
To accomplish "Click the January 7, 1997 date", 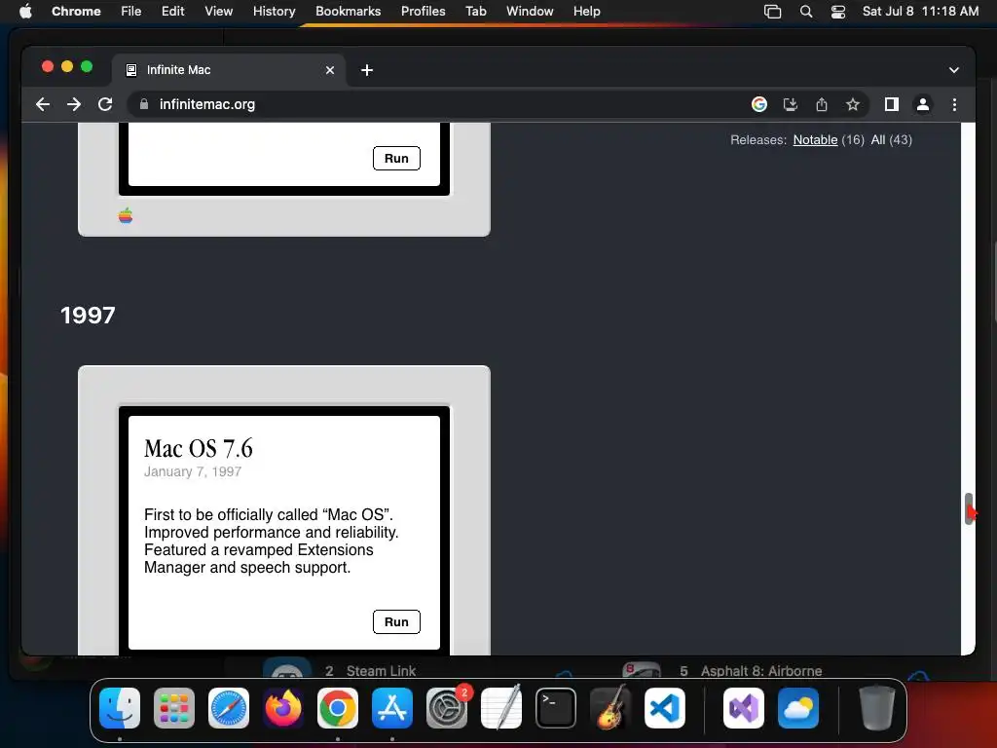I will (x=193, y=472).
